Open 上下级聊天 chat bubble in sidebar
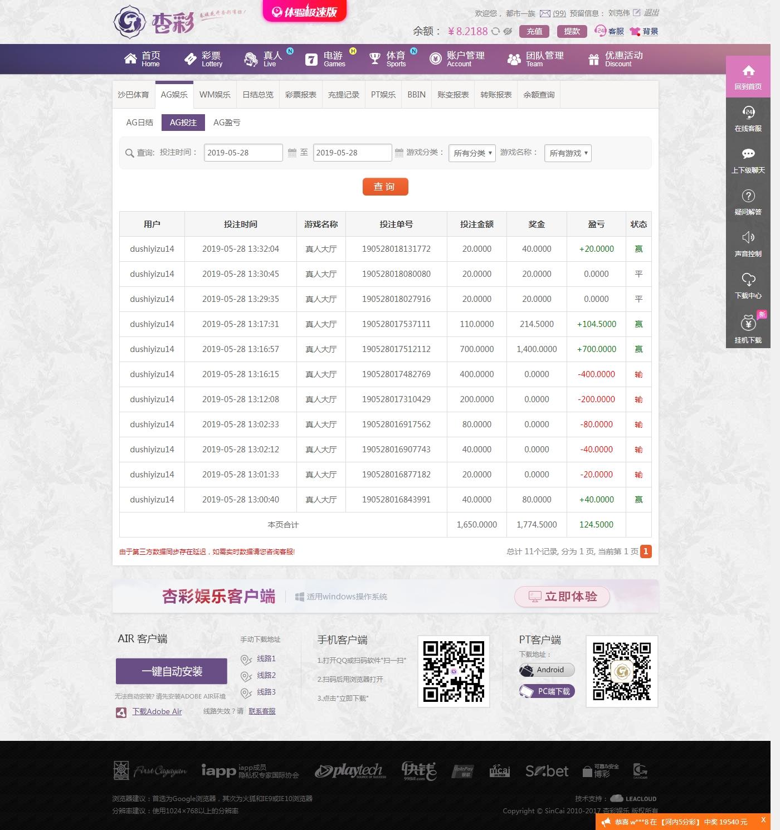Viewport: 780px width, 830px height. pos(748,160)
